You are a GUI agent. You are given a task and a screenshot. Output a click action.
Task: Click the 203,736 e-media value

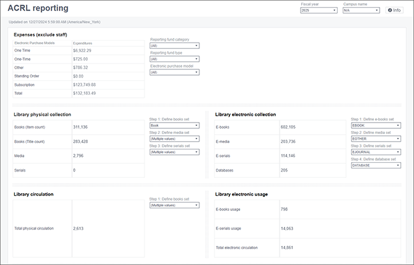pos(288,142)
